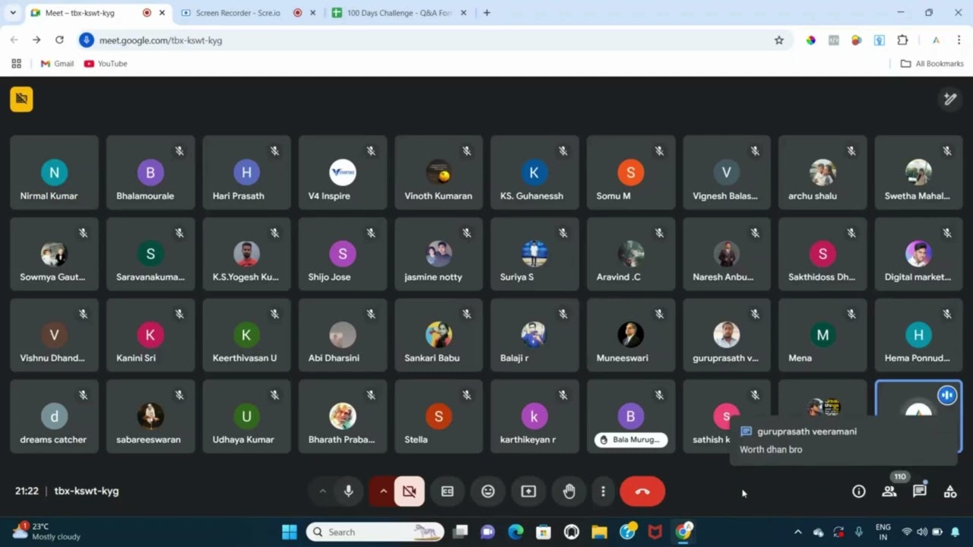Switch to the Screen Recorder - Scre.io tab

tap(248, 13)
